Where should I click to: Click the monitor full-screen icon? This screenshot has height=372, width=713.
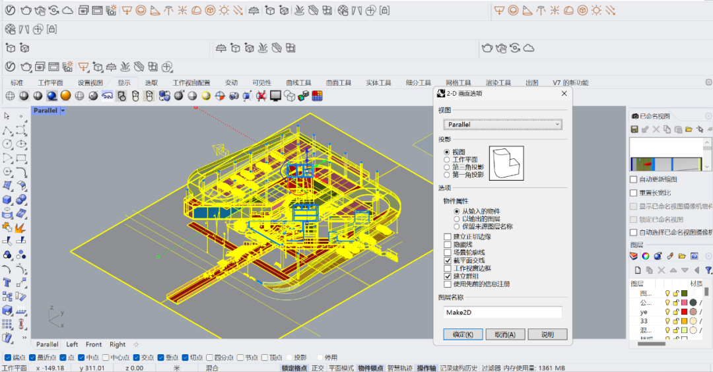click(275, 96)
